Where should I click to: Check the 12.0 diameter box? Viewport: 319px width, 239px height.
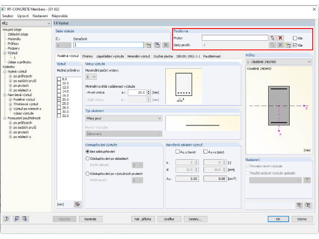tap(59, 87)
